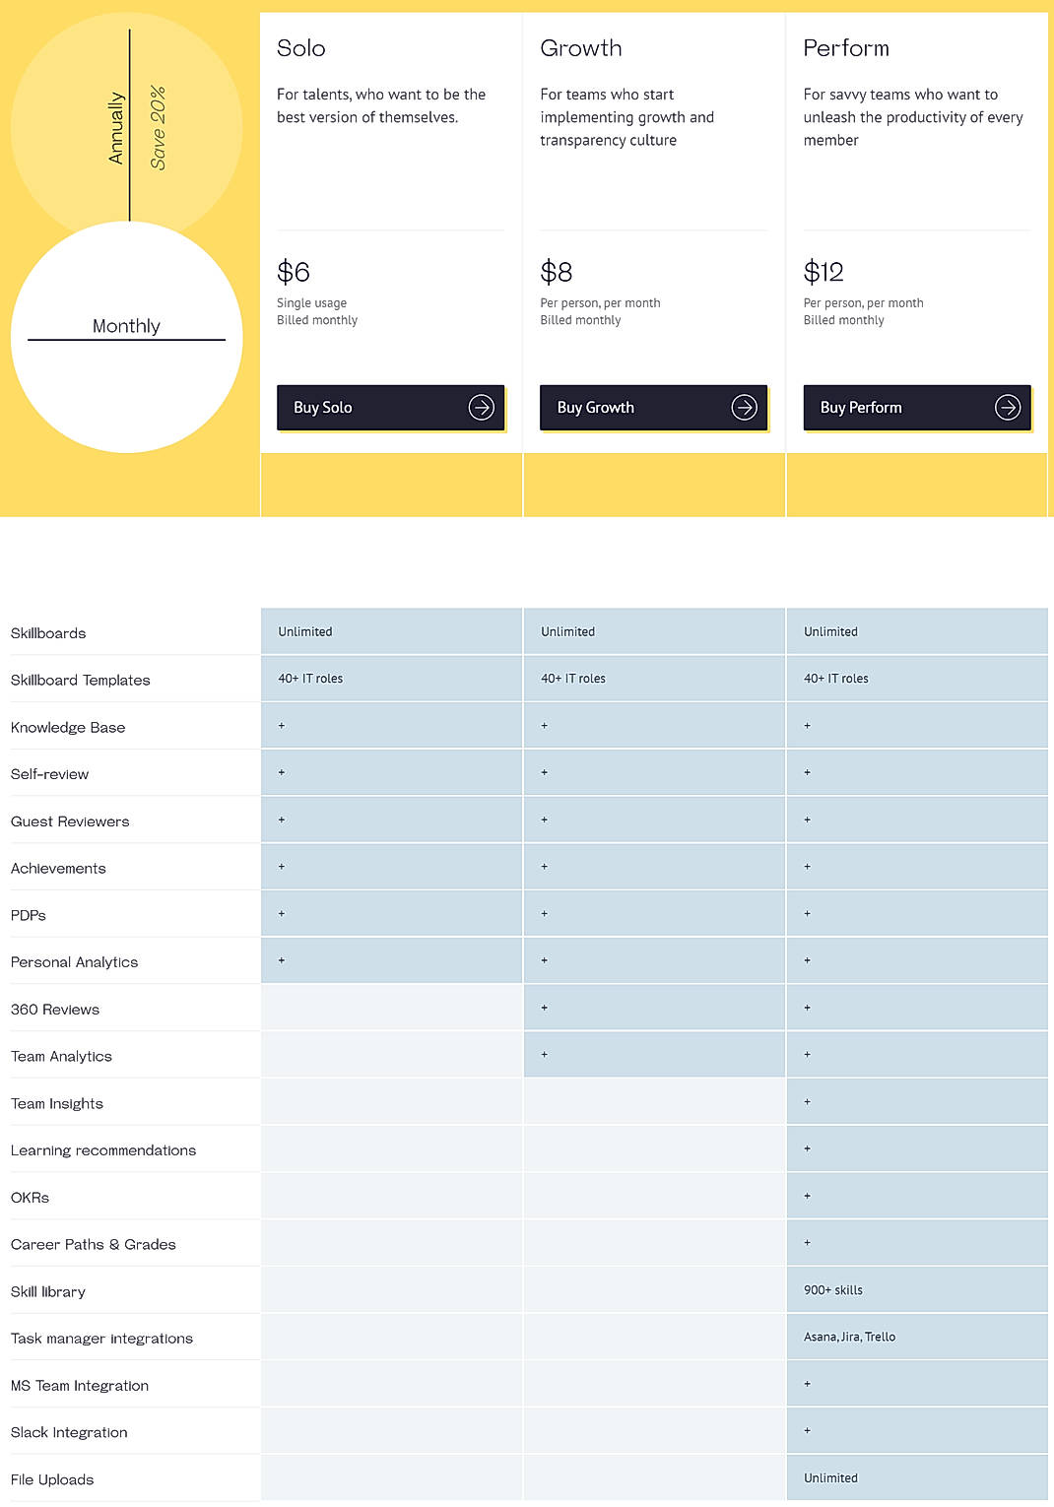The image size is (1054, 1507).
Task: Click the arrow icon on Buy Growth
Action: 744,407
